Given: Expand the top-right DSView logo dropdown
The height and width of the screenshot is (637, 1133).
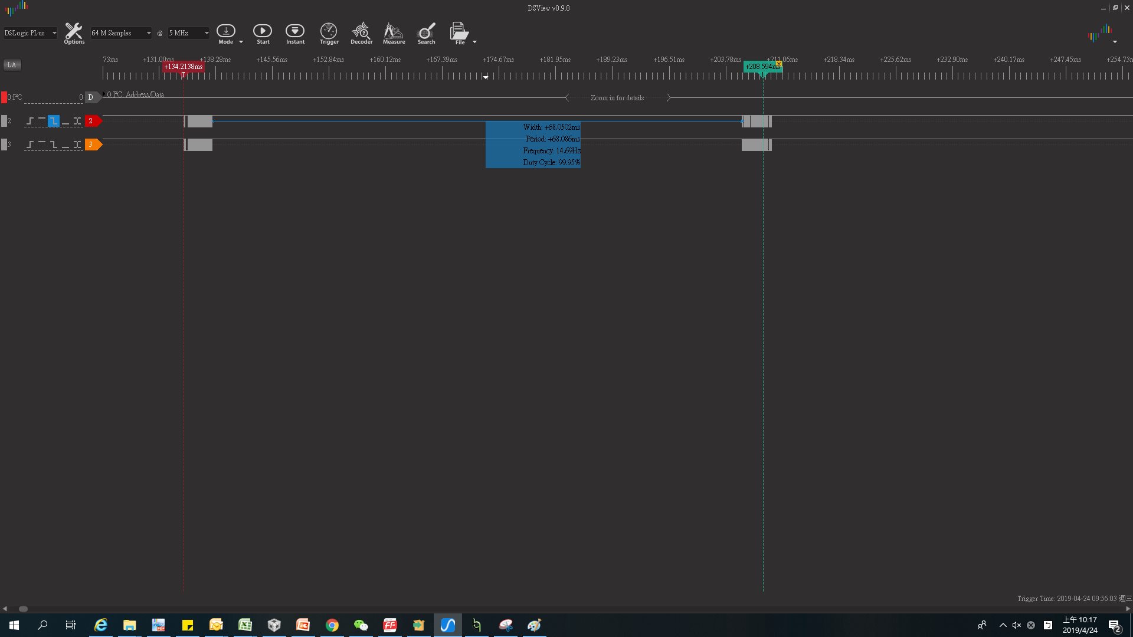Looking at the screenshot, I should [x=1114, y=42].
